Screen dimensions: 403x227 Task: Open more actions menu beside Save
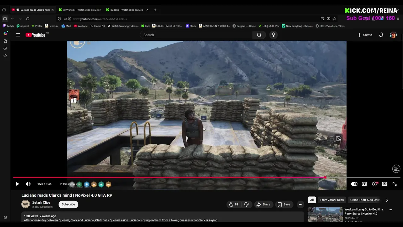(x=300, y=204)
